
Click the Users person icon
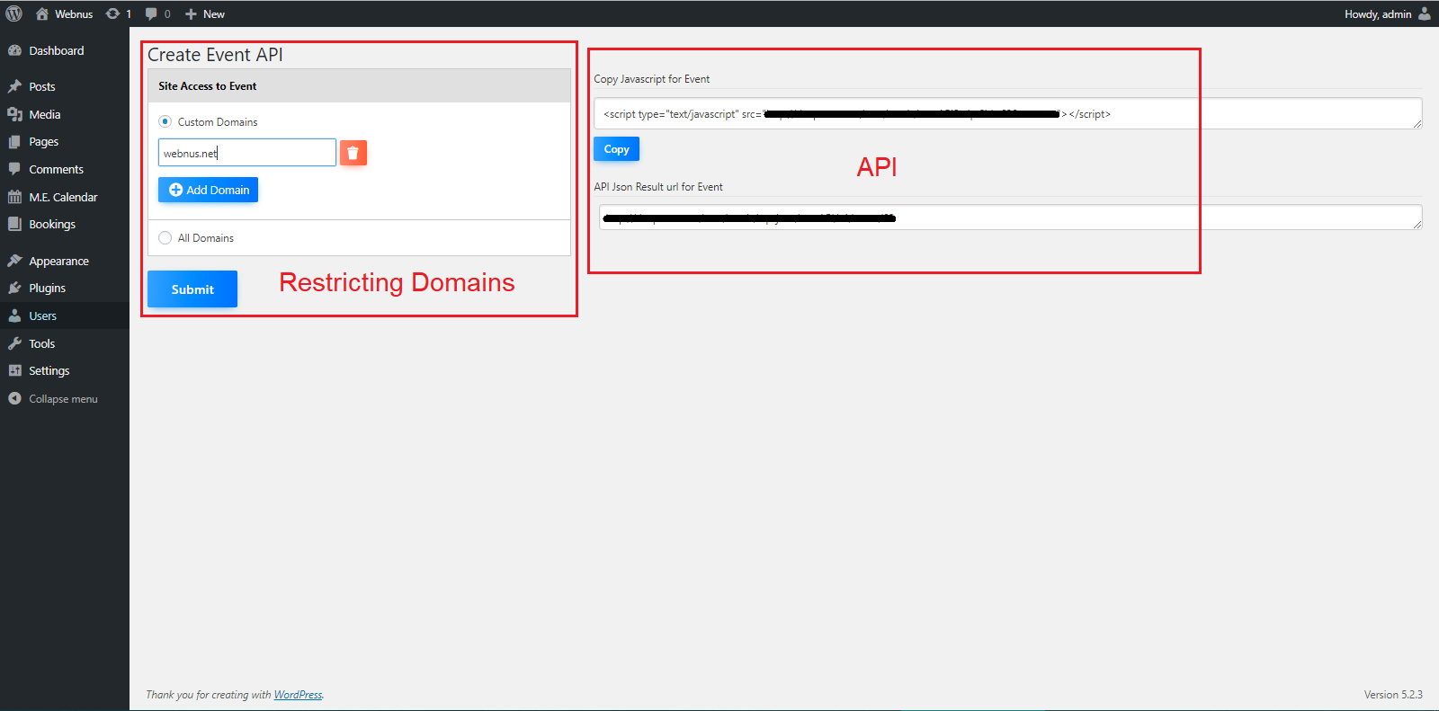tap(14, 316)
